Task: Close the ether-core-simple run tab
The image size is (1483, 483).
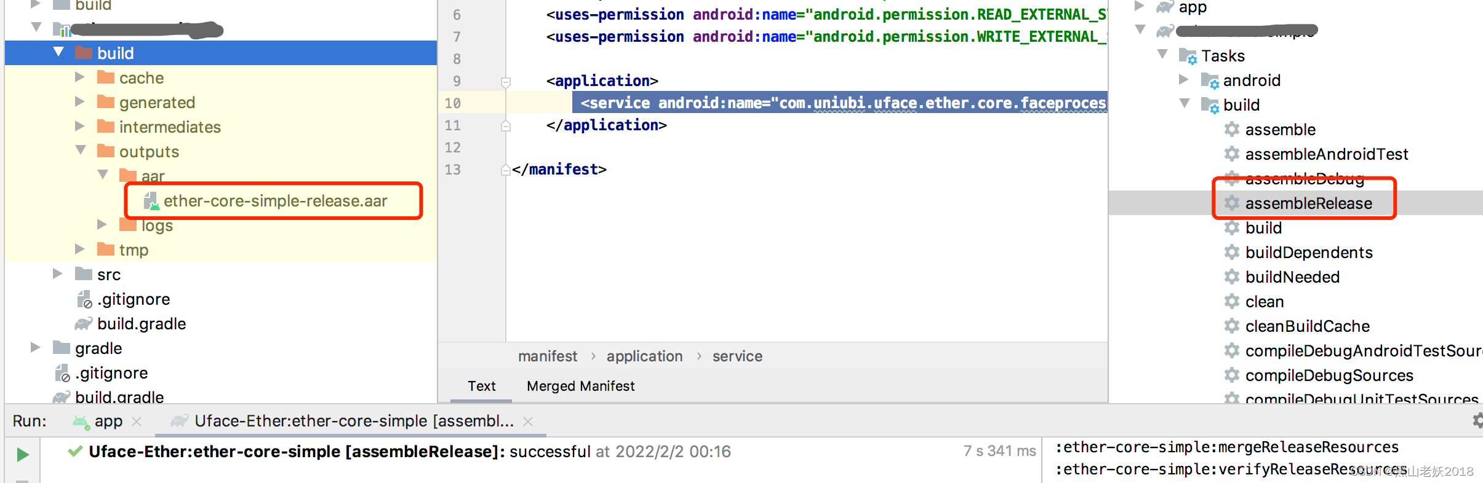Action: (x=528, y=421)
